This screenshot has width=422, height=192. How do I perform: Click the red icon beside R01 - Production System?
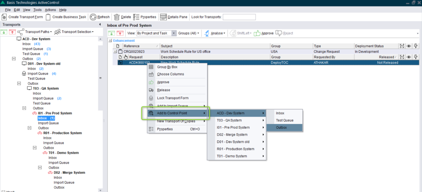(x=40, y=133)
